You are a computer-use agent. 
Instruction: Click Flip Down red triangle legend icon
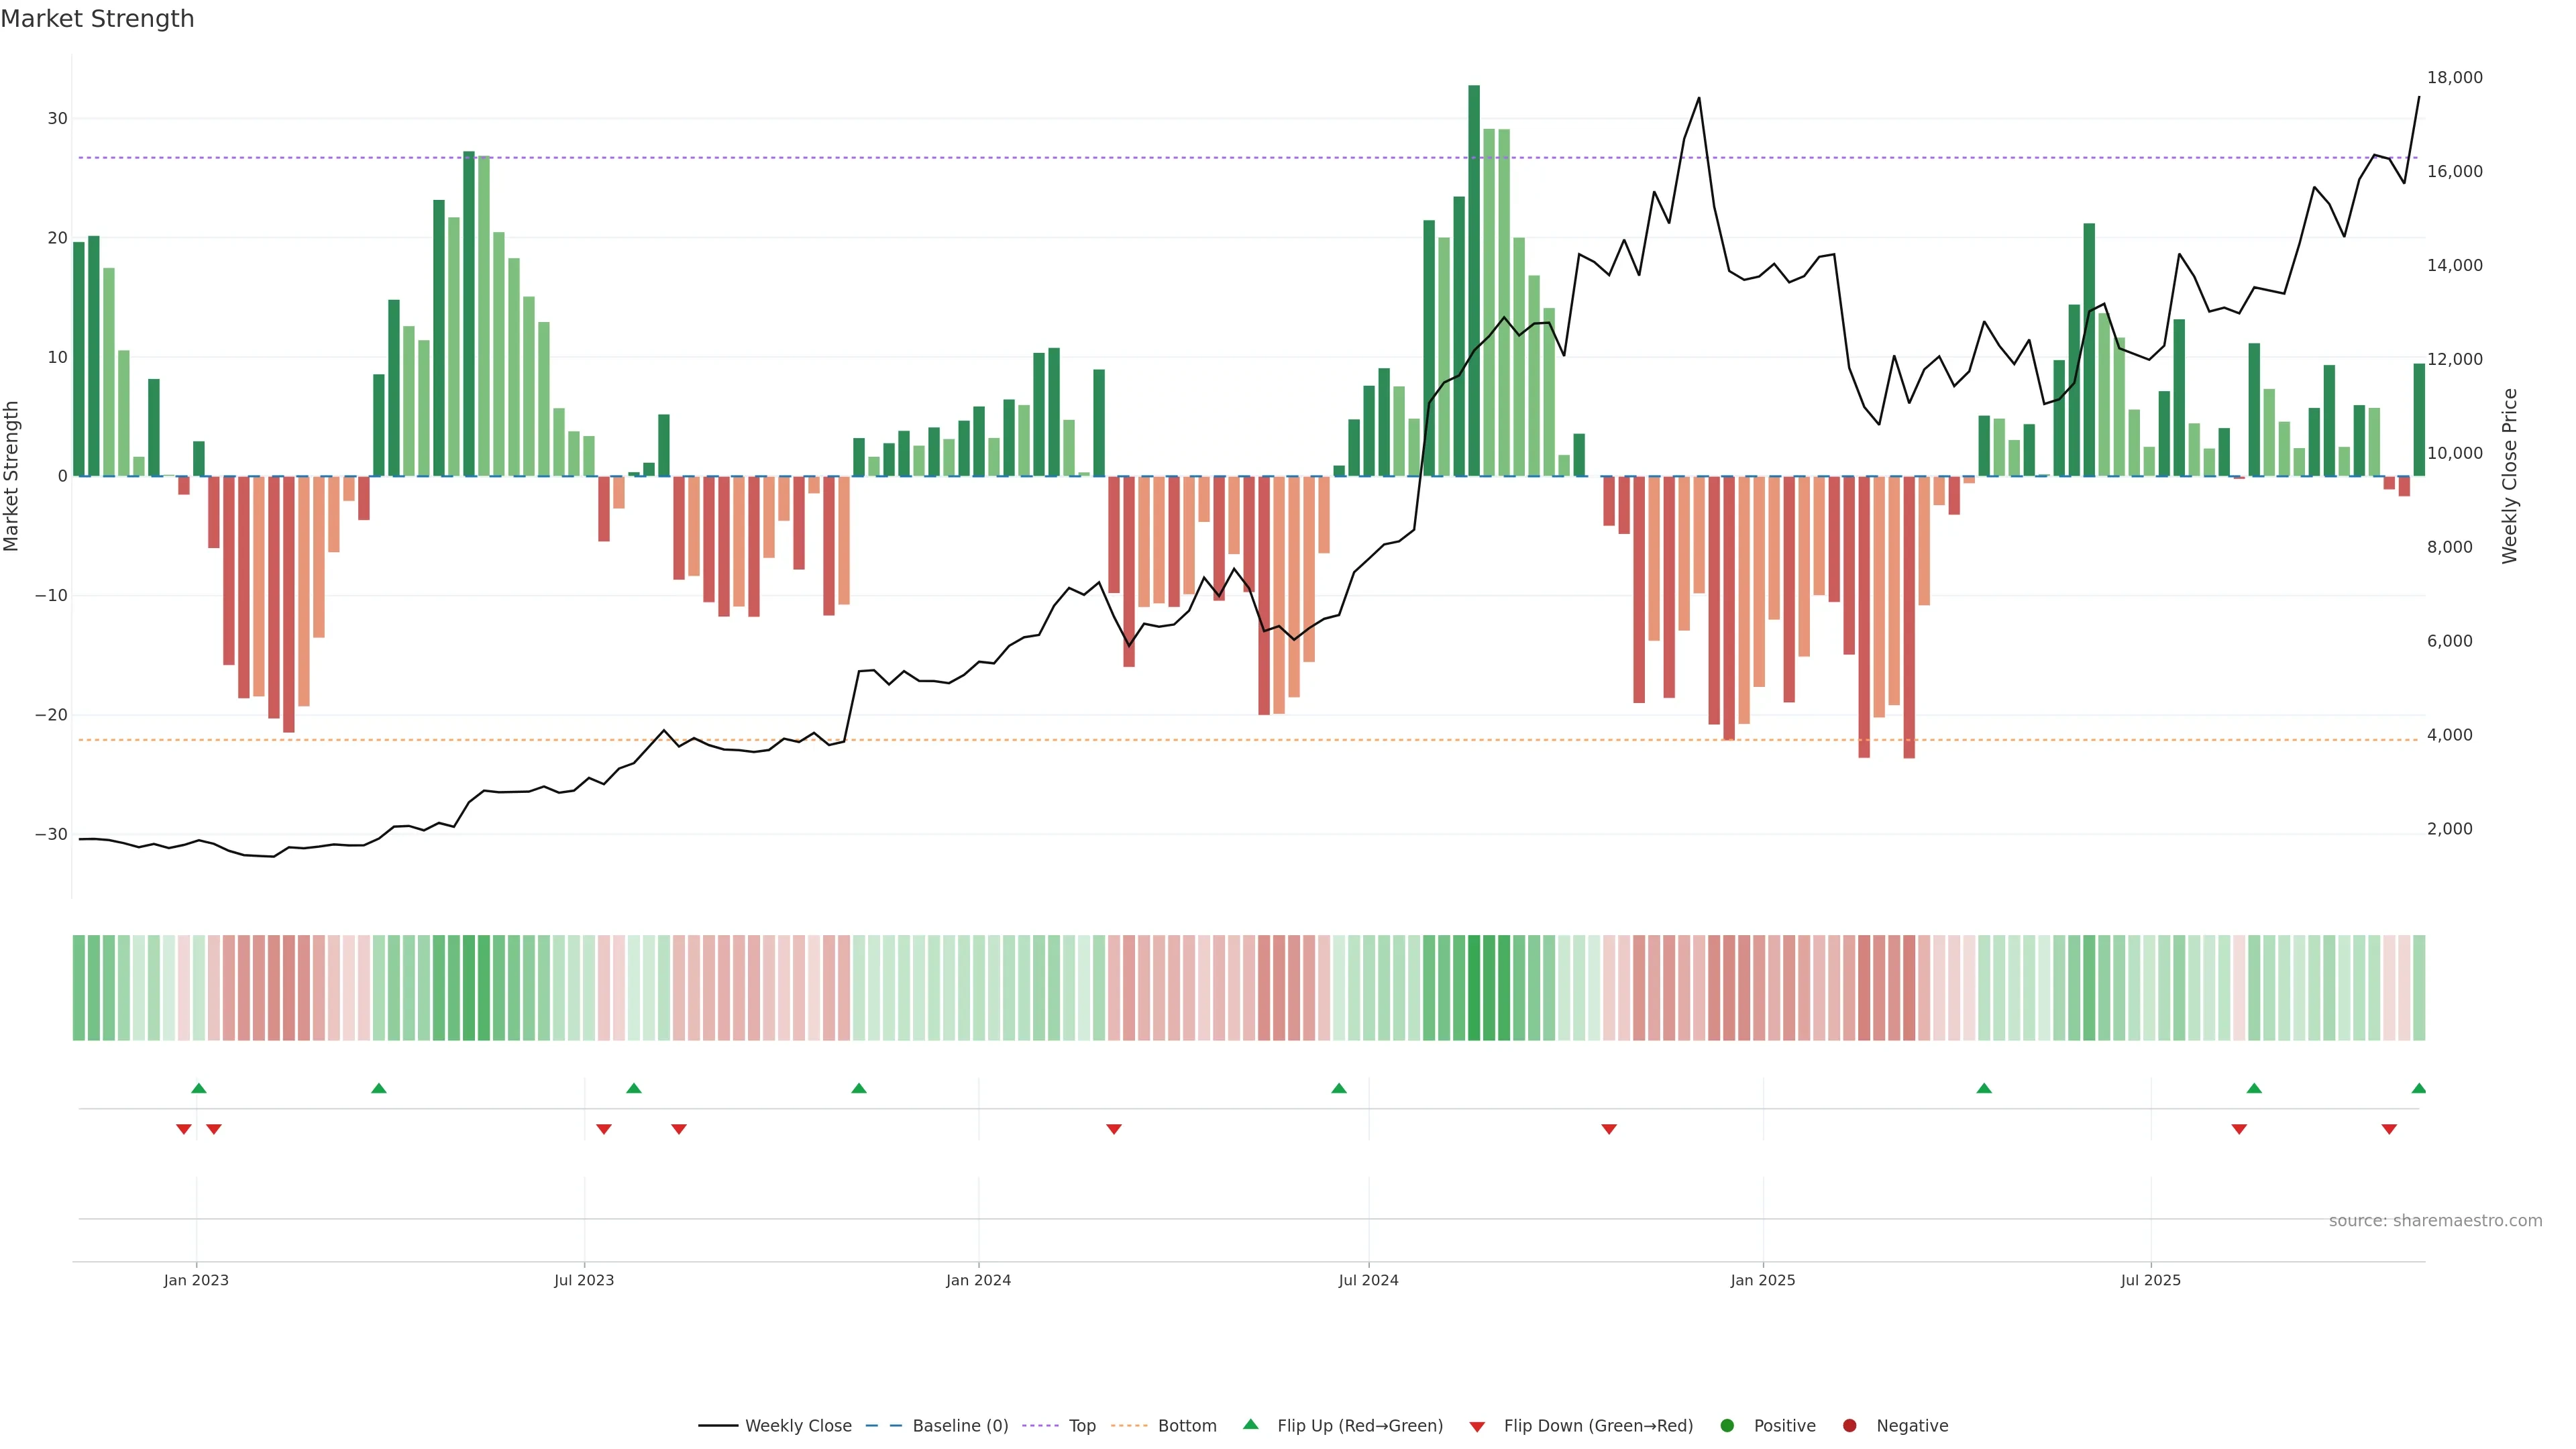[x=1477, y=1427]
